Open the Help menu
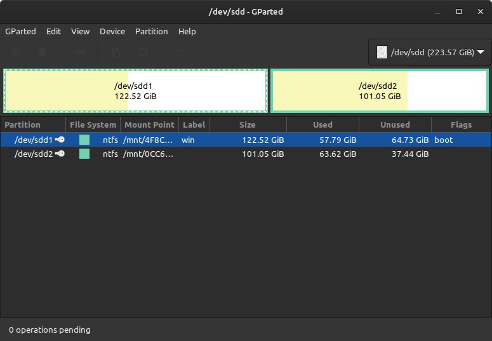Screen dimensions: 492x341 tap(187, 31)
